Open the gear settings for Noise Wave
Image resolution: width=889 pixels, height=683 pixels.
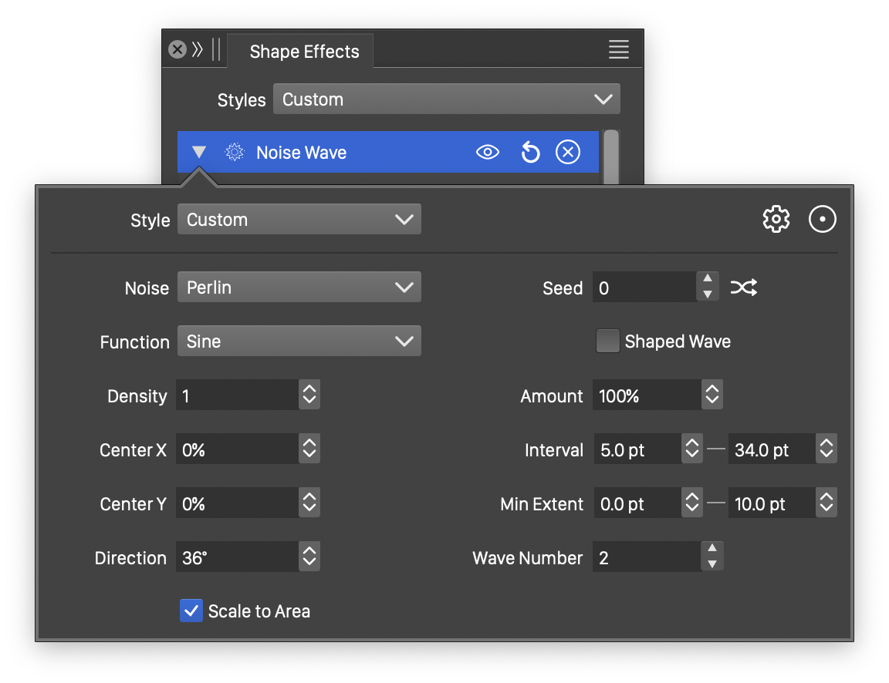(776, 220)
